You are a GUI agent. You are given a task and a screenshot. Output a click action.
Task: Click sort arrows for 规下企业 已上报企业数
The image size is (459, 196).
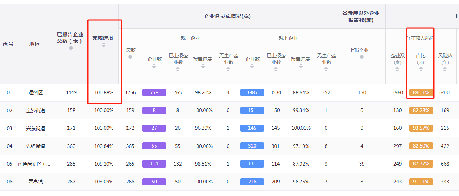click(x=276, y=69)
